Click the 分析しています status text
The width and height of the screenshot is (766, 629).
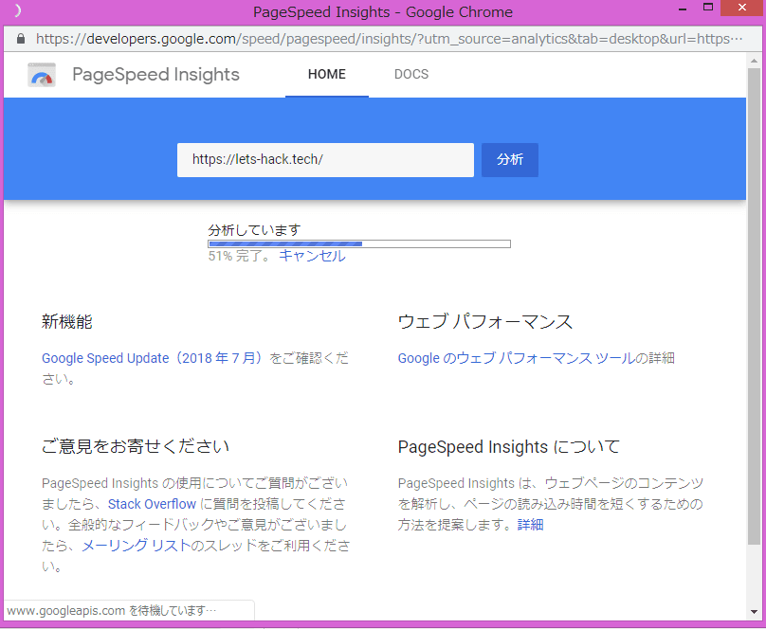[x=254, y=230]
